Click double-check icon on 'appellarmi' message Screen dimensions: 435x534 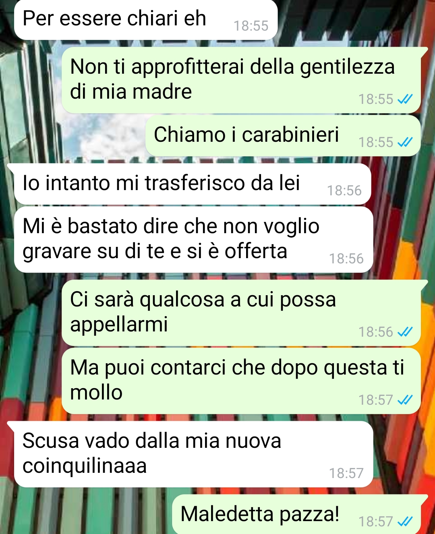coord(405,332)
